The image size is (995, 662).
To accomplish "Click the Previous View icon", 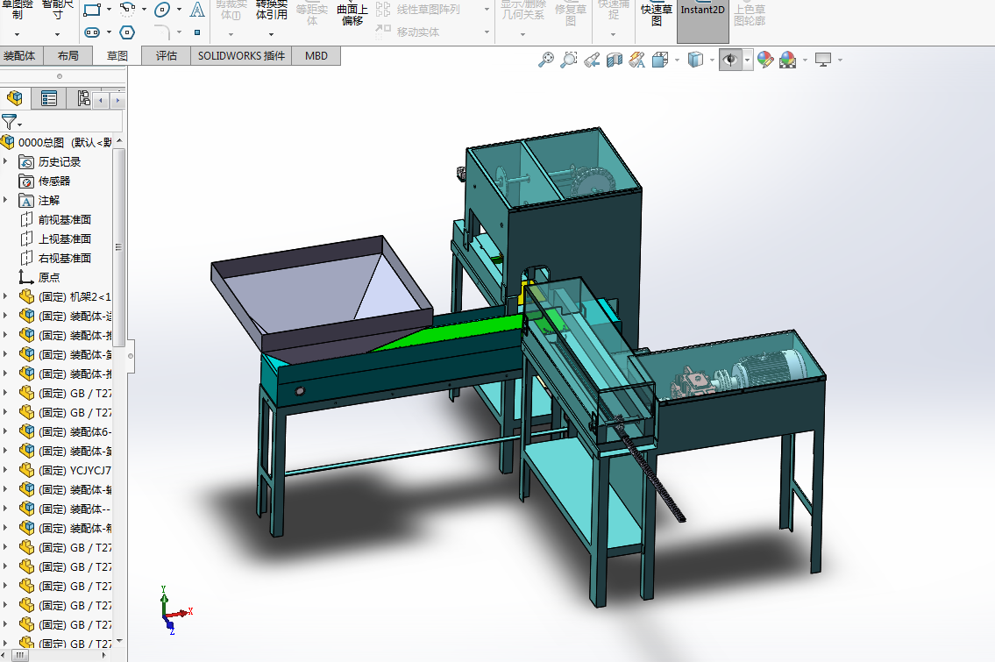I will click(592, 61).
